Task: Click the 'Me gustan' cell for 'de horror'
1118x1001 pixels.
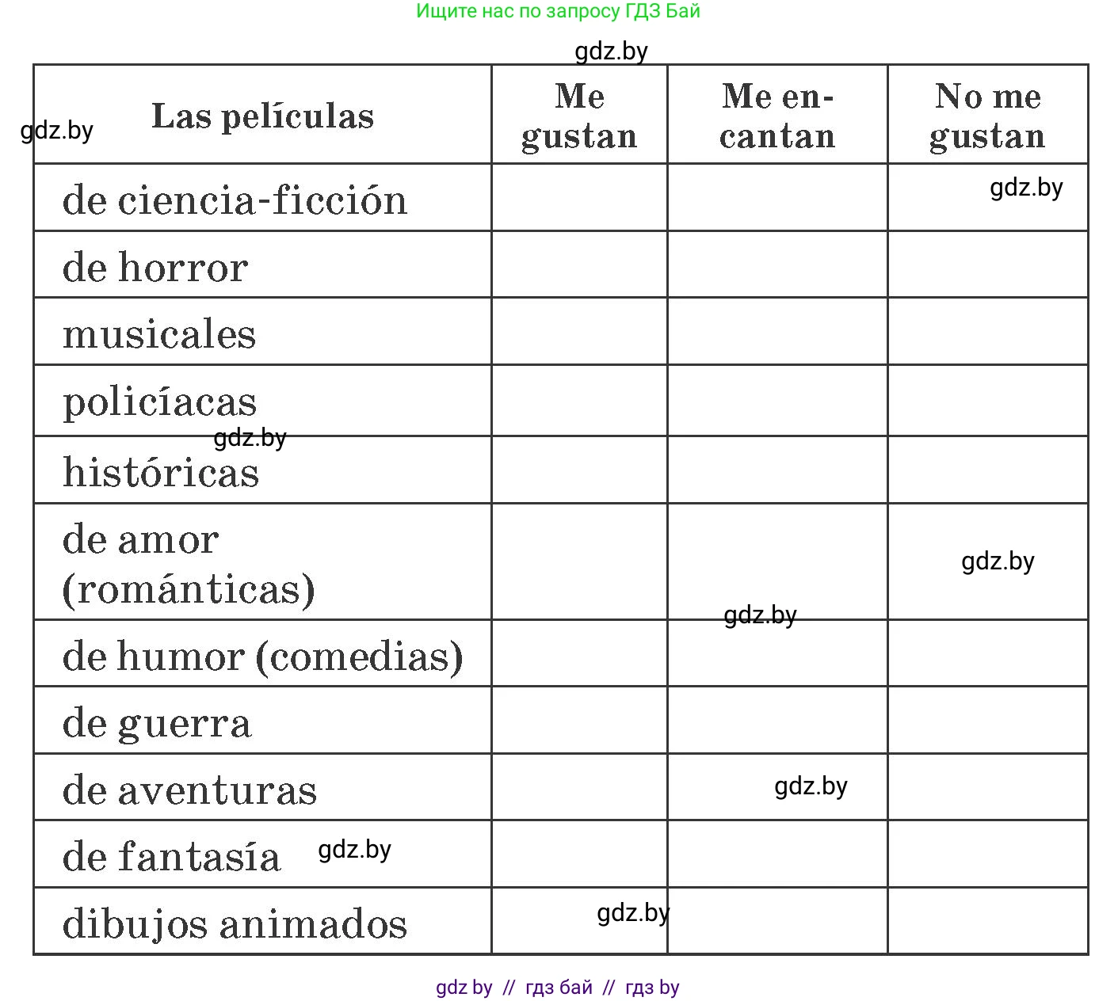Action: point(579,265)
